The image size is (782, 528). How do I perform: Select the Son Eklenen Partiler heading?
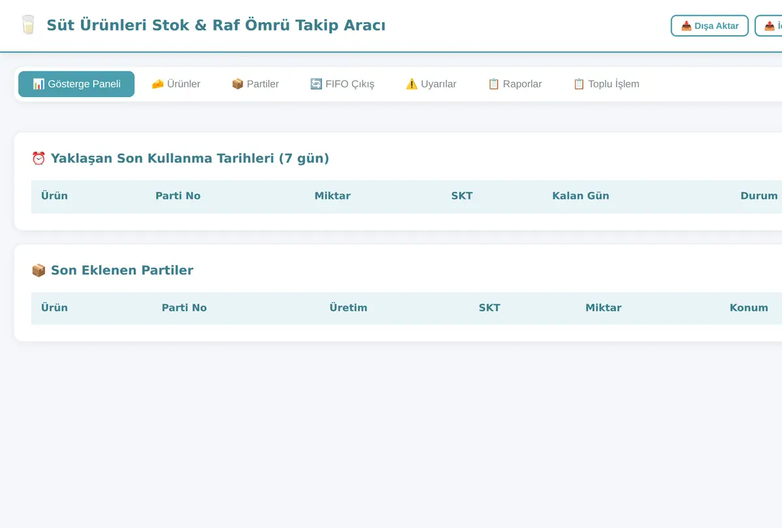[x=112, y=270]
